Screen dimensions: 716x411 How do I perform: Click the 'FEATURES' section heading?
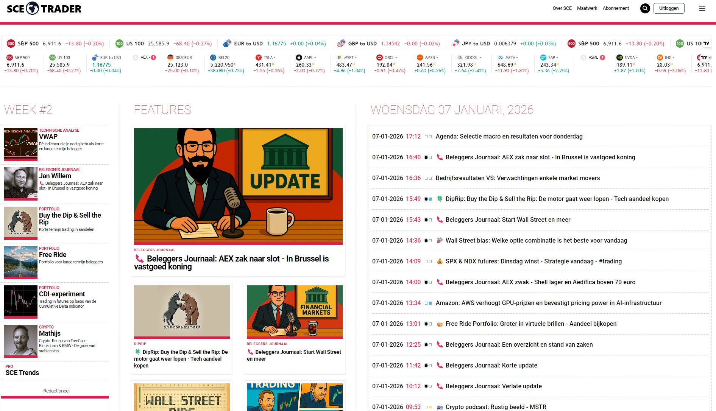click(162, 110)
